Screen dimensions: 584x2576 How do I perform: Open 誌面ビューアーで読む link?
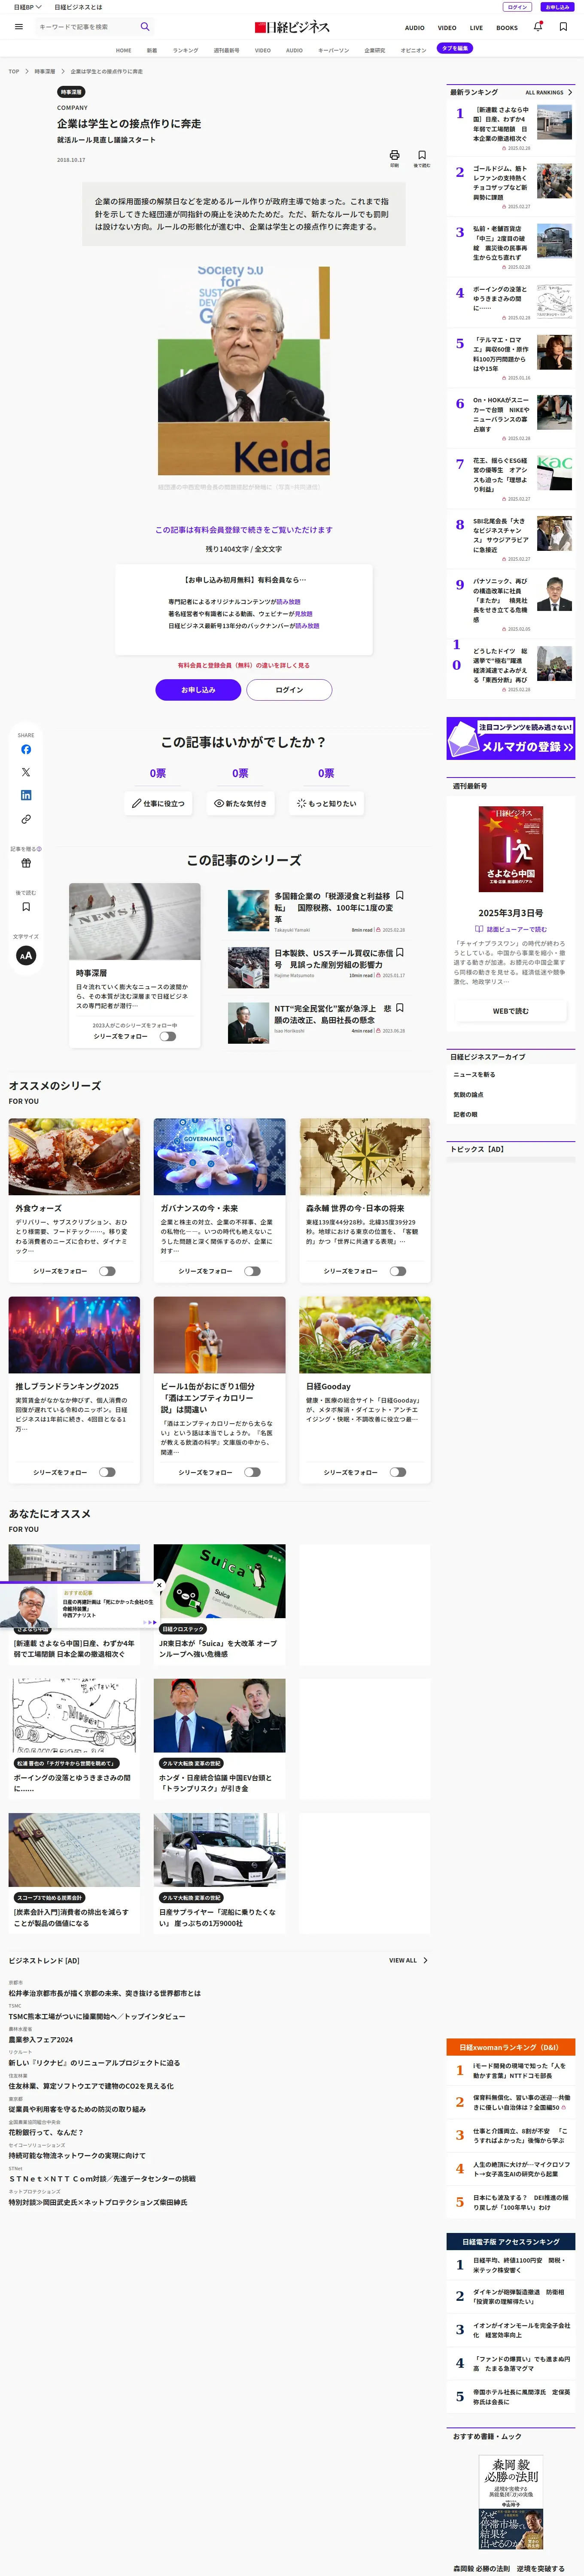(510, 929)
